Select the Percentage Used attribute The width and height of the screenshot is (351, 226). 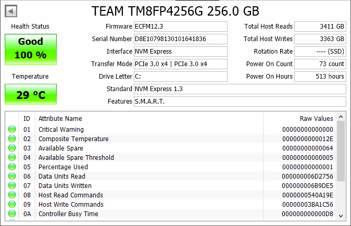point(63,167)
